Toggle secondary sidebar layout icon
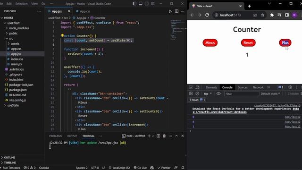 click(x=147, y=3)
